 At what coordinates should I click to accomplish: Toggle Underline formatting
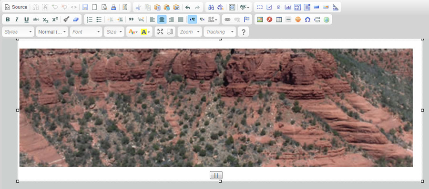[27, 20]
